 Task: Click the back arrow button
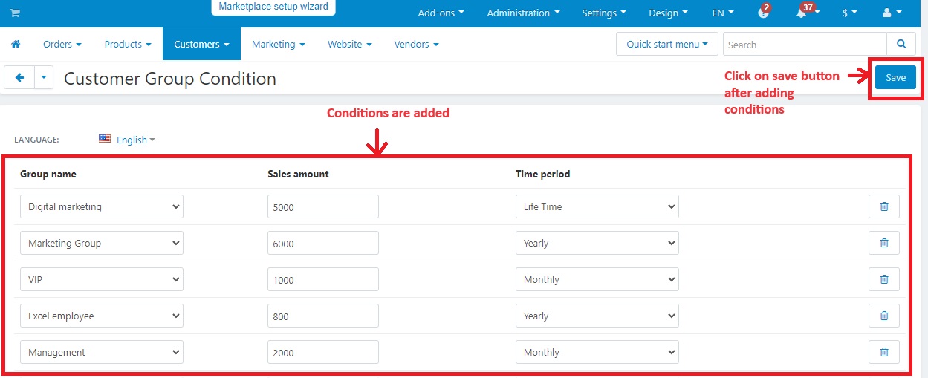[x=19, y=78]
